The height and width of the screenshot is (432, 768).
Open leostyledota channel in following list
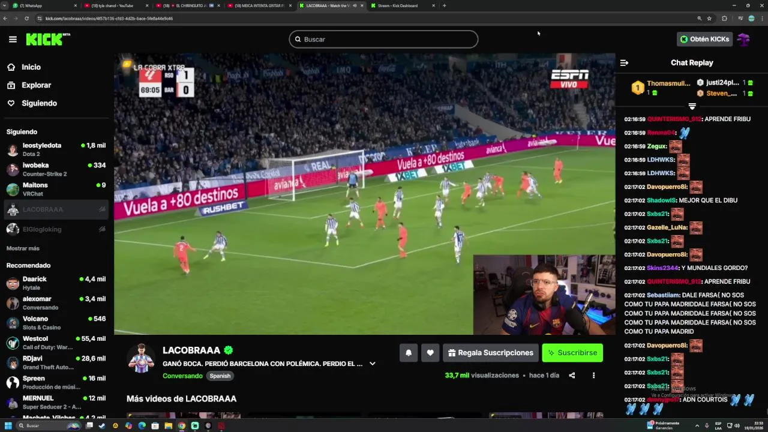(x=56, y=149)
